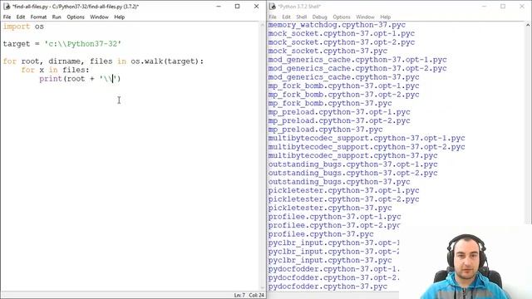Click mp_fork_bomb.cpython-37.opt-1.pyc line

[x=343, y=86]
